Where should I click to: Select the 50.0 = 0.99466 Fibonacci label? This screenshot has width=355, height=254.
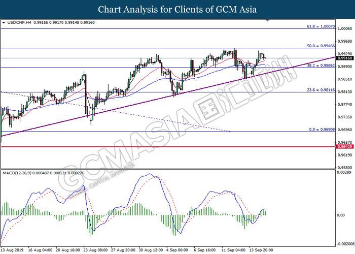click(321, 46)
